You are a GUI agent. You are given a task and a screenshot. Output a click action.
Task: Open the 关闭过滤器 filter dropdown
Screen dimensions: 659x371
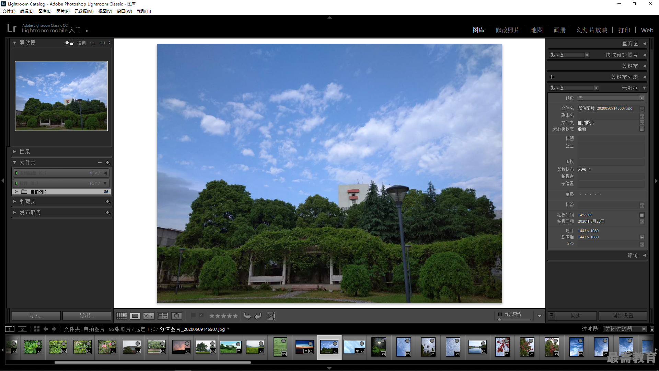[x=625, y=329]
